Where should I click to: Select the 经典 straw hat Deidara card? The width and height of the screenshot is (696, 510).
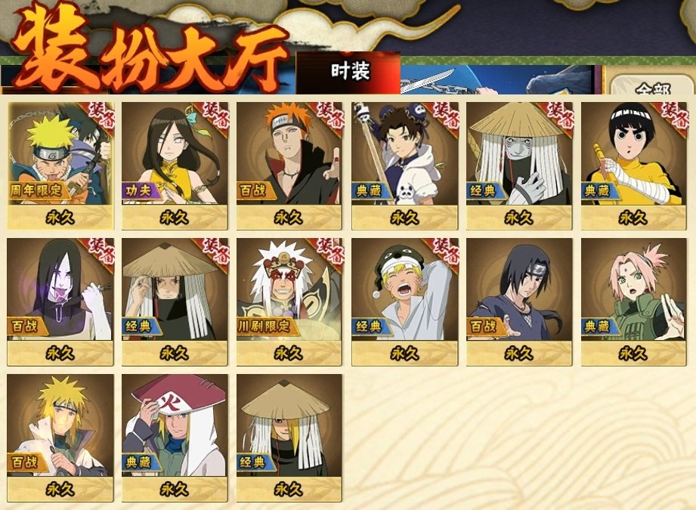[x=289, y=438]
